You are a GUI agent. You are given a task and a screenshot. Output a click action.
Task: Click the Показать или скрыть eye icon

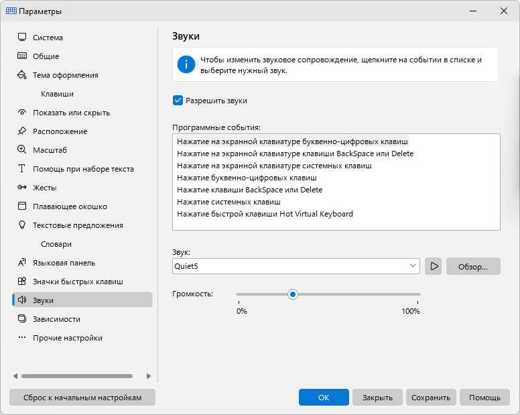tap(22, 112)
